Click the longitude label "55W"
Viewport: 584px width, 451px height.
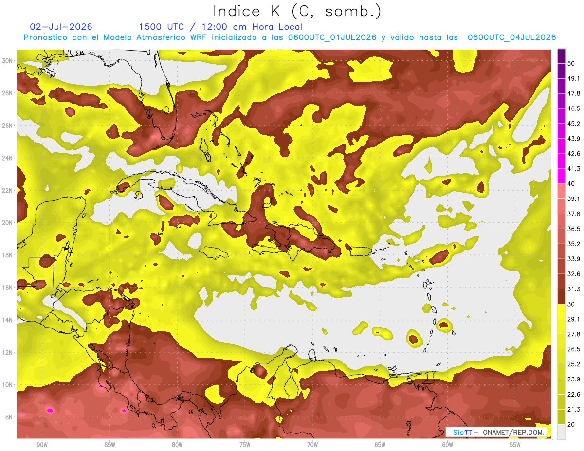[515, 445]
